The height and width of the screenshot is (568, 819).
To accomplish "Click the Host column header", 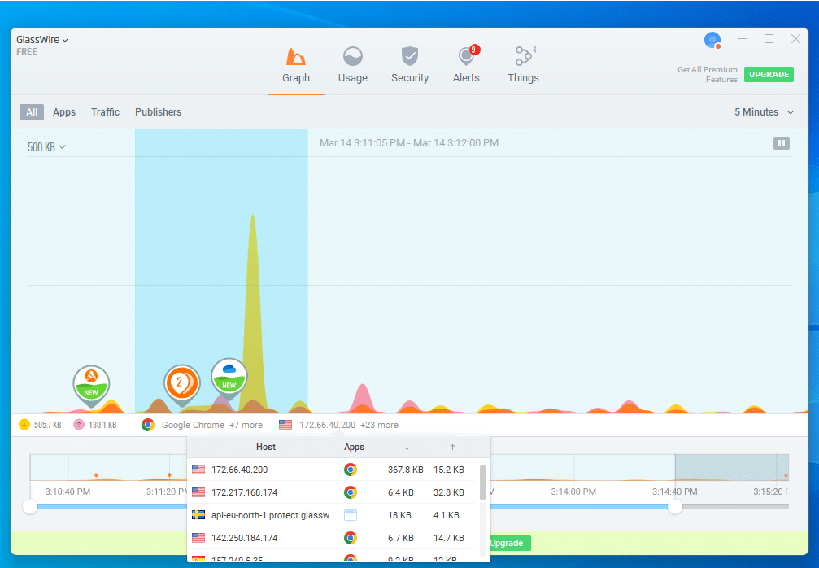I will [266, 448].
